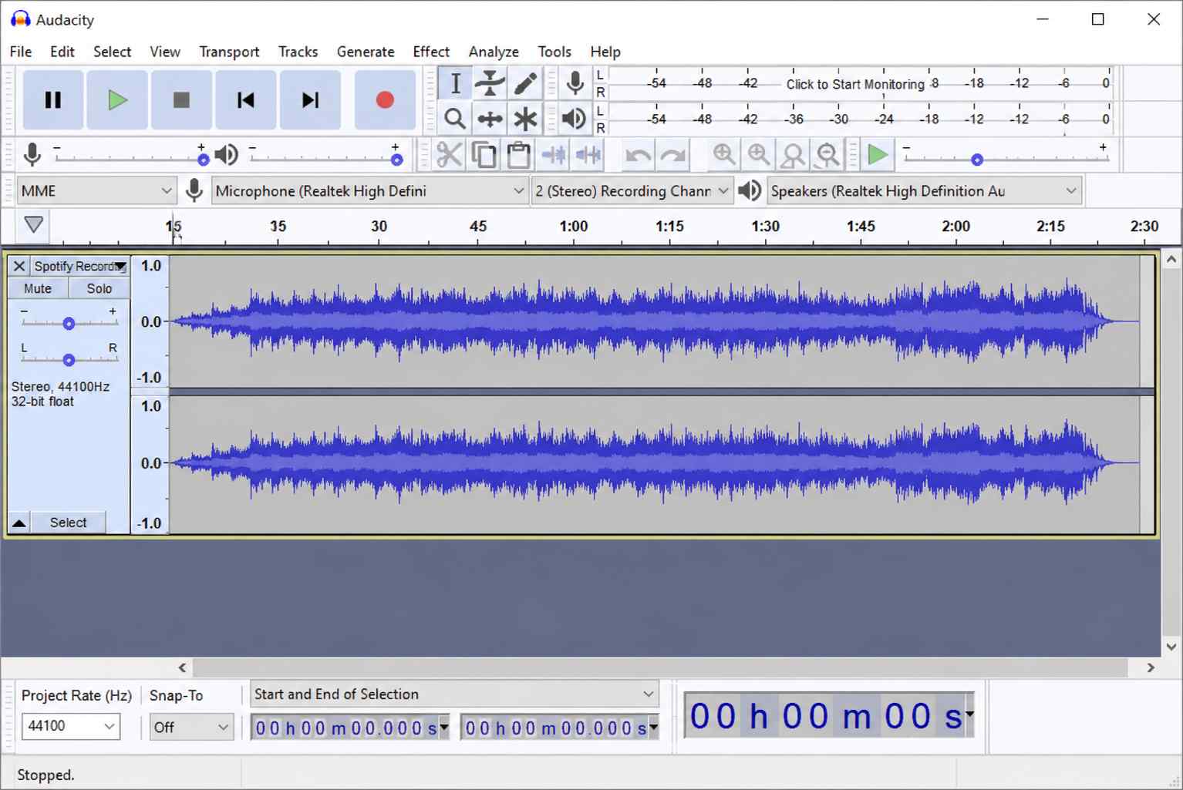Click the selection start time field

pyautogui.click(x=350, y=728)
